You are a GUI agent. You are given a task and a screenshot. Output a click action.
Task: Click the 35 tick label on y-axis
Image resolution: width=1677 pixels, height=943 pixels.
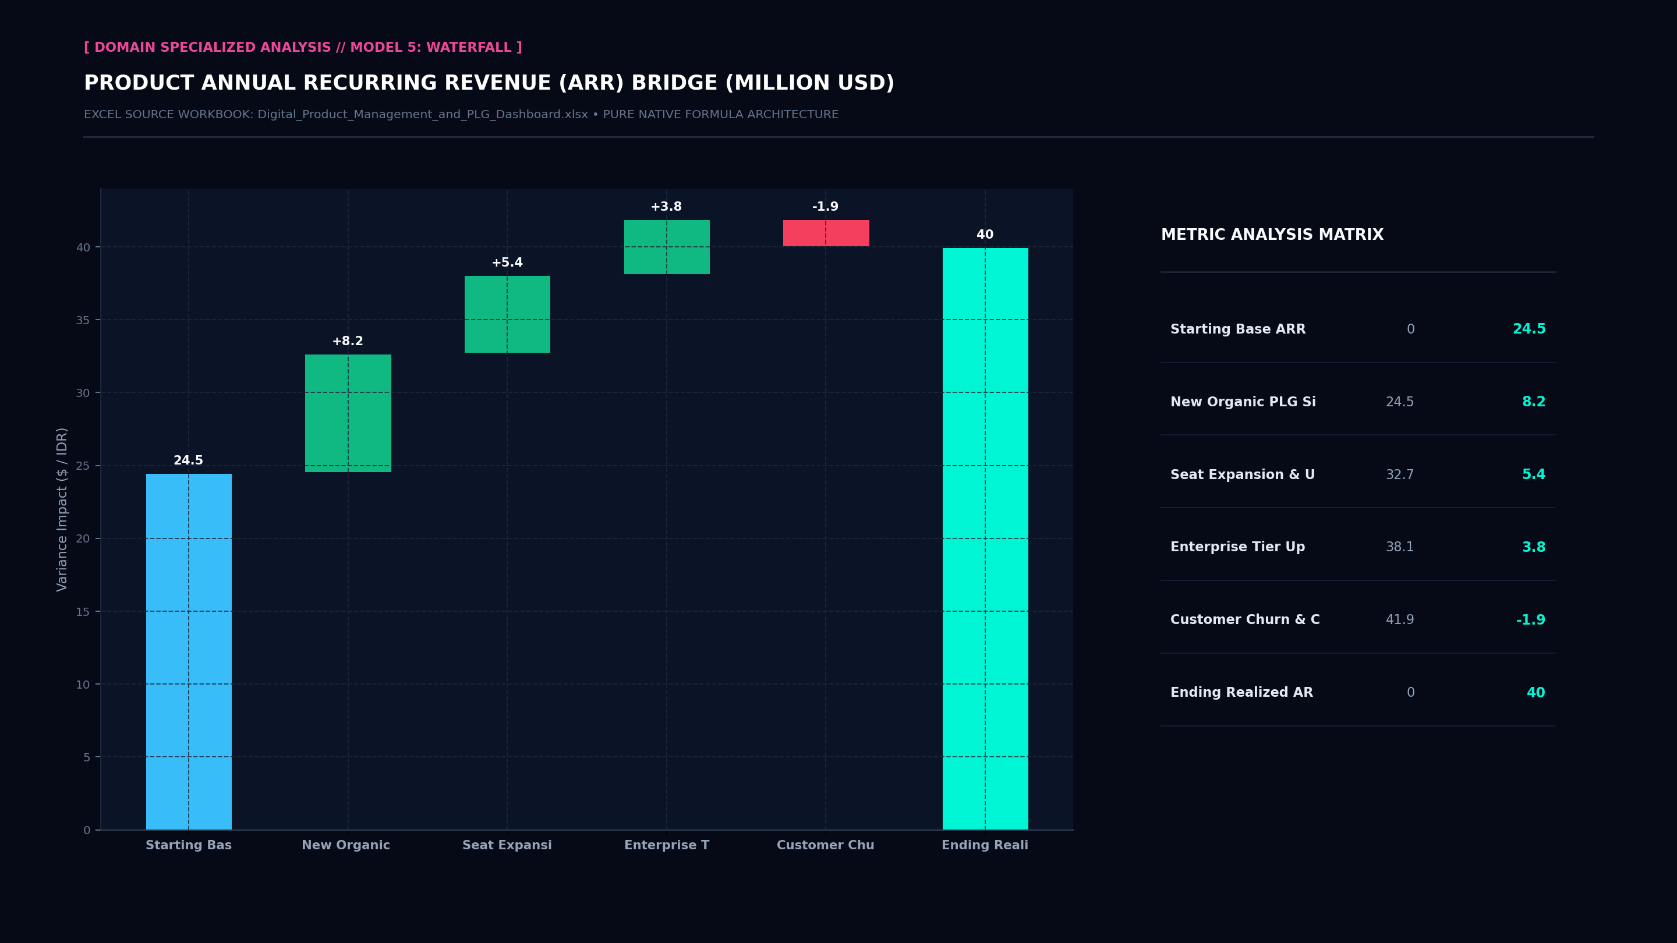83,320
